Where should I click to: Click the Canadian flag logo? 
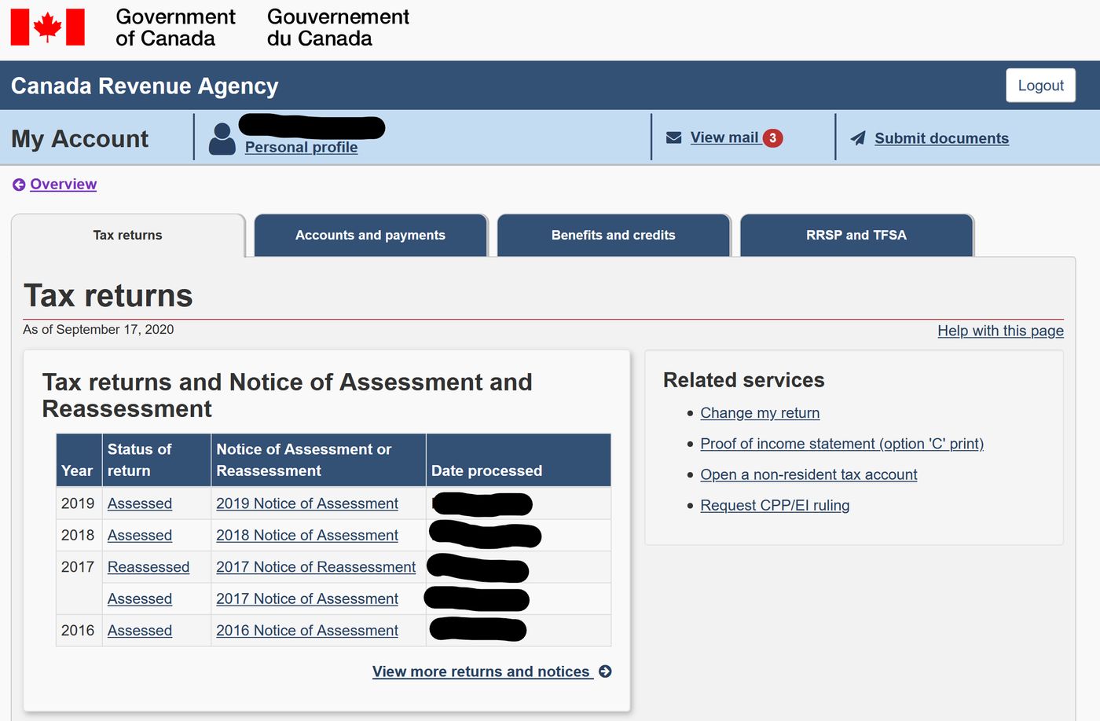pyautogui.click(x=48, y=27)
